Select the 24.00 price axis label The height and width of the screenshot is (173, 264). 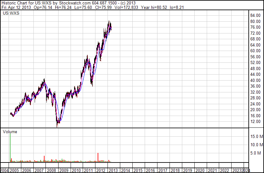click(255, 104)
